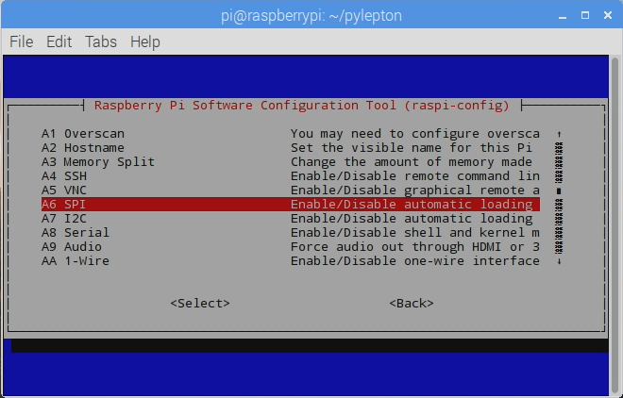Select the A4 SSH option
The width and height of the screenshot is (623, 398).
pos(291,176)
